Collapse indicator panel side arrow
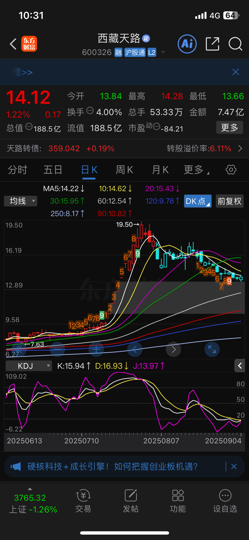Image resolution: width=249 pixels, height=540 pixels. (x=240, y=366)
